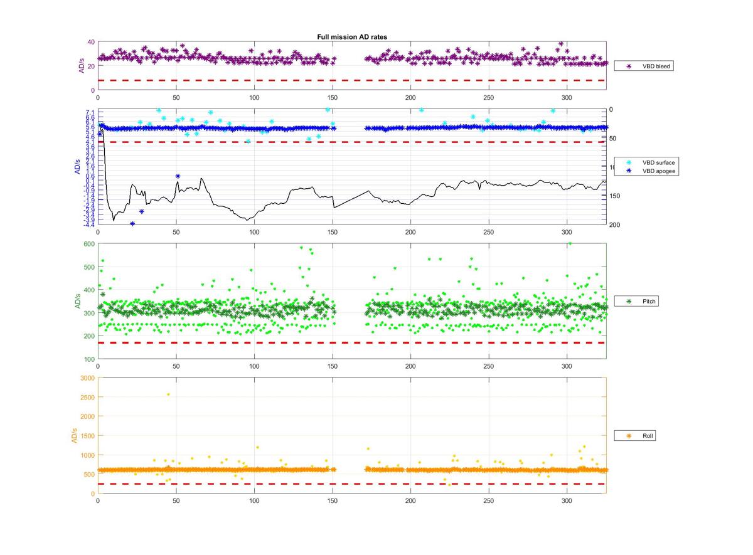Click the 40 tick on VBD bleed axis
The image size is (753, 555).
coord(90,42)
